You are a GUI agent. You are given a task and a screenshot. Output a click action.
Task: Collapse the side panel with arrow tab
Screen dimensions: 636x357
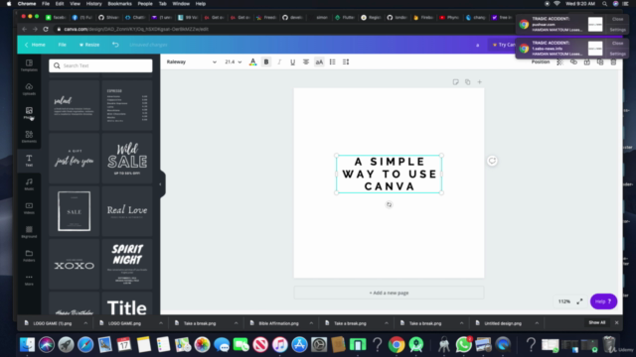(161, 184)
